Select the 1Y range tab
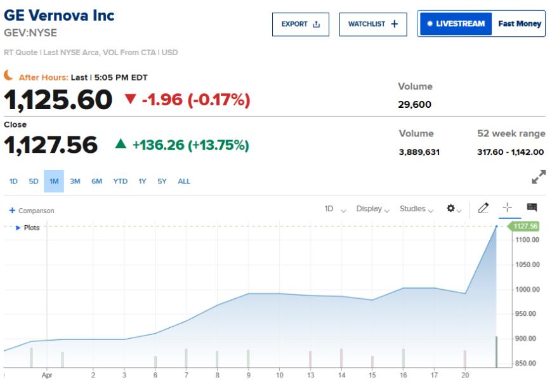Viewport: 552px width, 380px height. (x=142, y=181)
